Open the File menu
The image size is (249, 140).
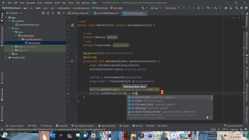pos(9,3)
